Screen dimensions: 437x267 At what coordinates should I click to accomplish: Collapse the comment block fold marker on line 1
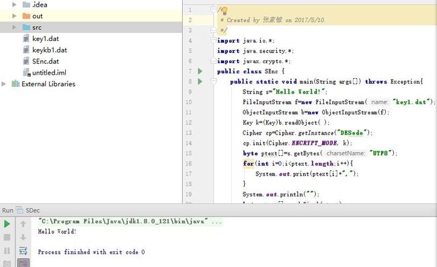[x=213, y=10]
